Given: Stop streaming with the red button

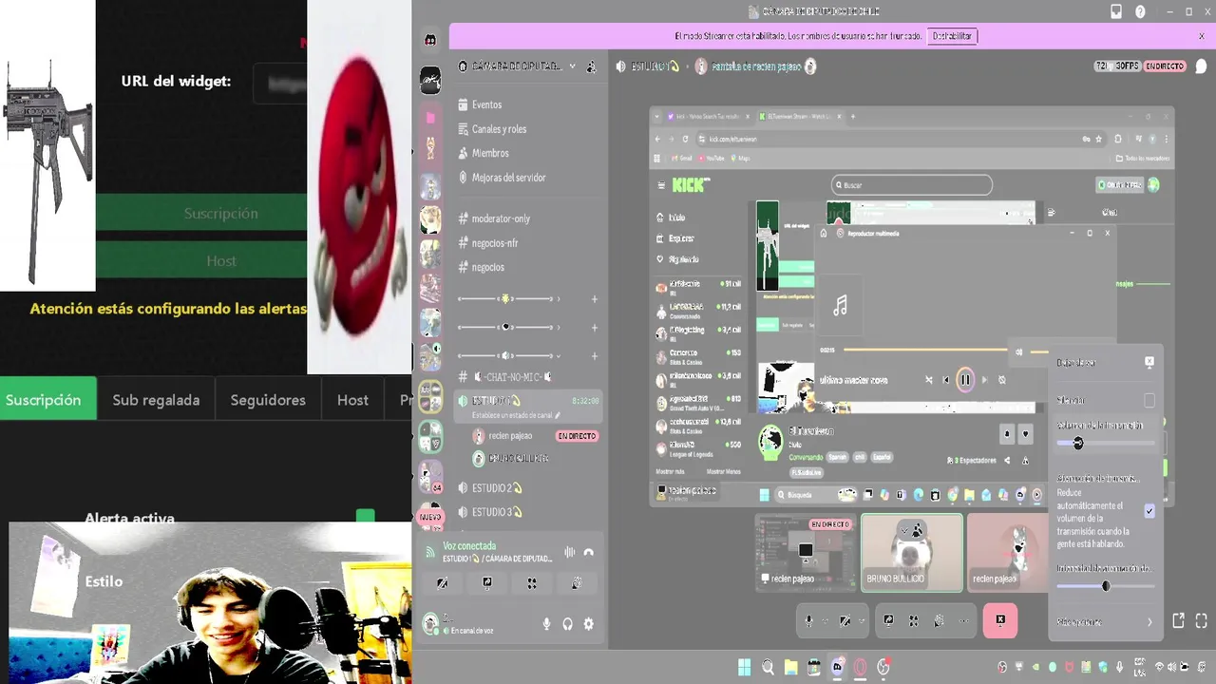Looking at the screenshot, I should pyautogui.click(x=1000, y=620).
